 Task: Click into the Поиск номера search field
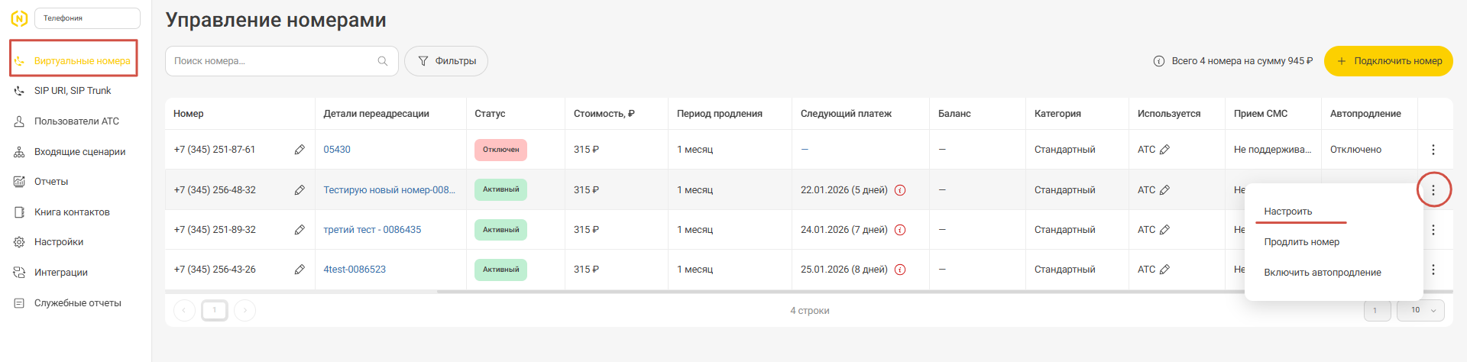(271, 61)
